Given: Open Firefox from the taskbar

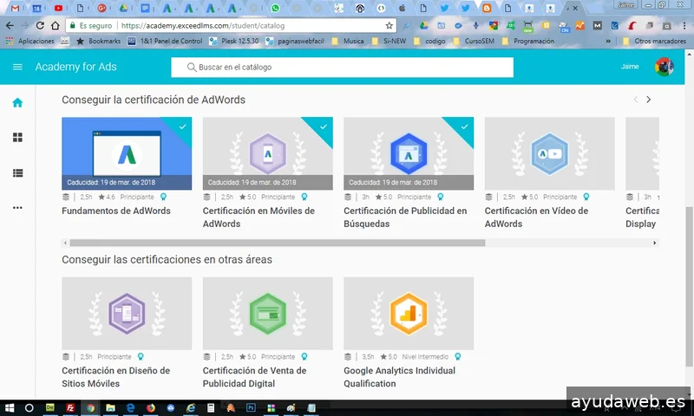Looking at the screenshot, I should pyautogui.click(x=151, y=407).
